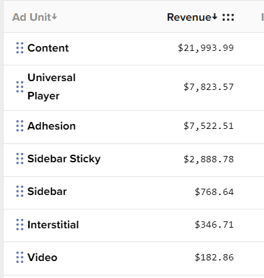The width and height of the screenshot is (264, 278).
Task: Click the Revenue column grip dots icon
Action: 228,17
